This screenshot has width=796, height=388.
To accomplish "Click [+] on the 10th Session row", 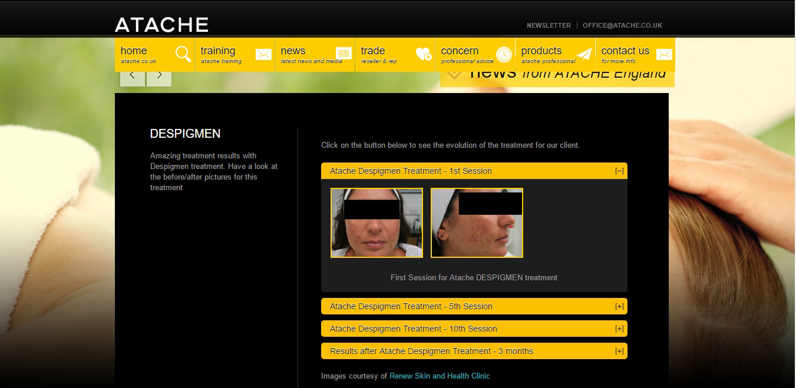I will (619, 329).
